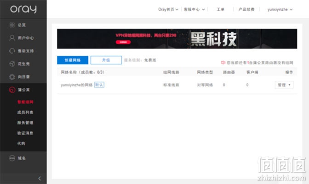Click the 网络类型 column header
The height and width of the screenshot is (184, 309).
pyautogui.click(x=205, y=72)
